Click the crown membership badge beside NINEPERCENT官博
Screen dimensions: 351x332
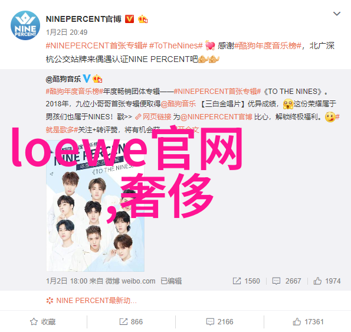click(x=143, y=19)
